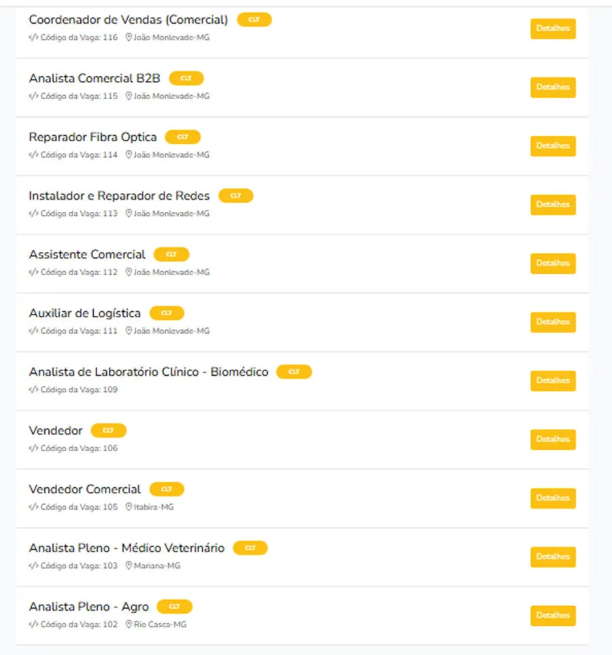The width and height of the screenshot is (612, 655).
Task: Click the code icon beside vaga 116
Action: coord(33,37)
